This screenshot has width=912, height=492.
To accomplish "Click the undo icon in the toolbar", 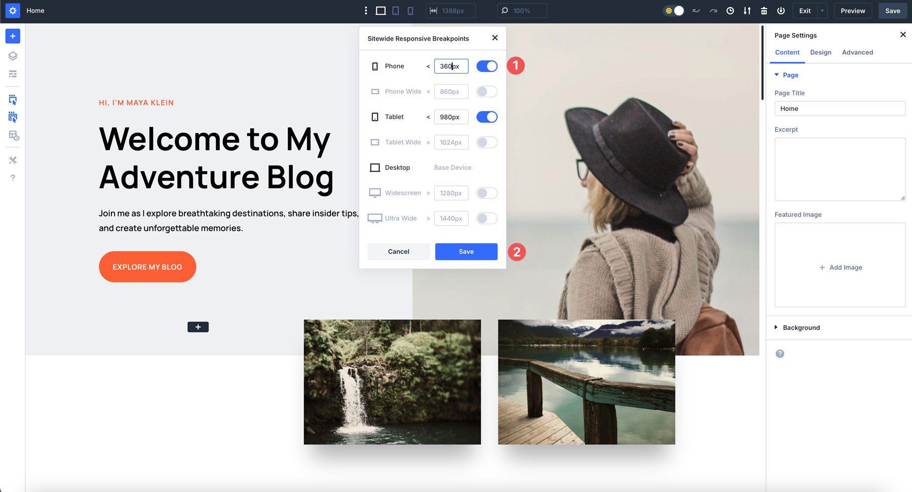I will 696,10.
